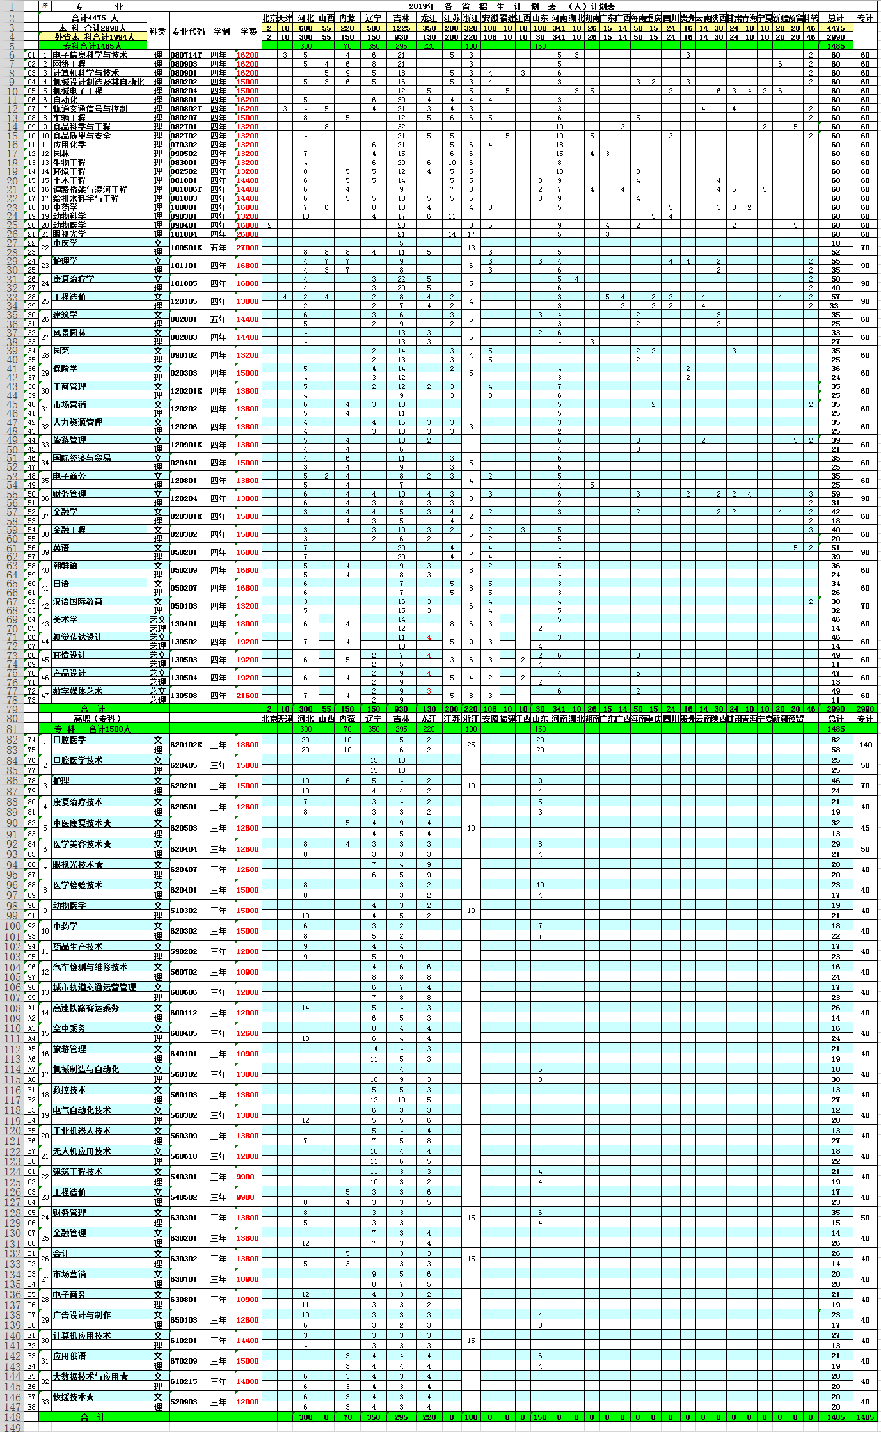Click the 视觉传达设计 cell
The image size is (881, 1432).
tap(99, 637)
